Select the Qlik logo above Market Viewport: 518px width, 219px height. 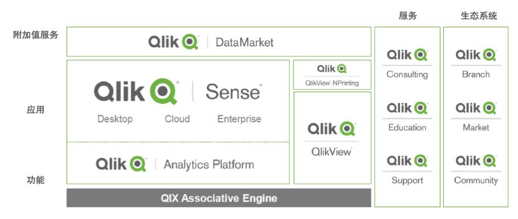476,108
